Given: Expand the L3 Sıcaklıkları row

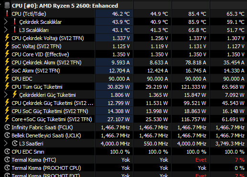Looking at the screenshot, I should [x=6, y=30].
